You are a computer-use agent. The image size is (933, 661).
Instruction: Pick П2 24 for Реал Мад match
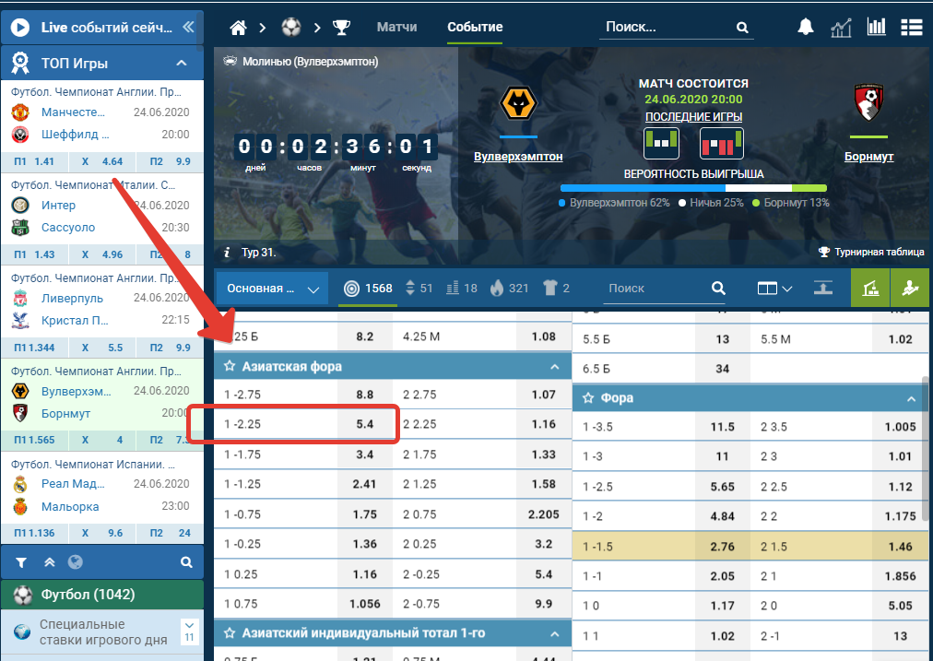(x=171, y=533)
